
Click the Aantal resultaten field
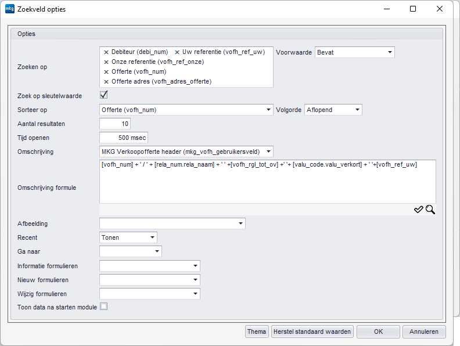pyautogui.click(x=114, y=124)
